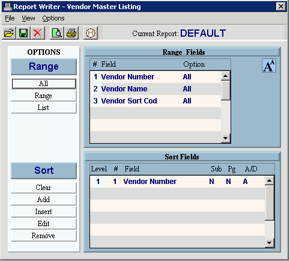Click the Remove sort button
The height and width of the screenshot is (261, 290).
coord(44,236)
